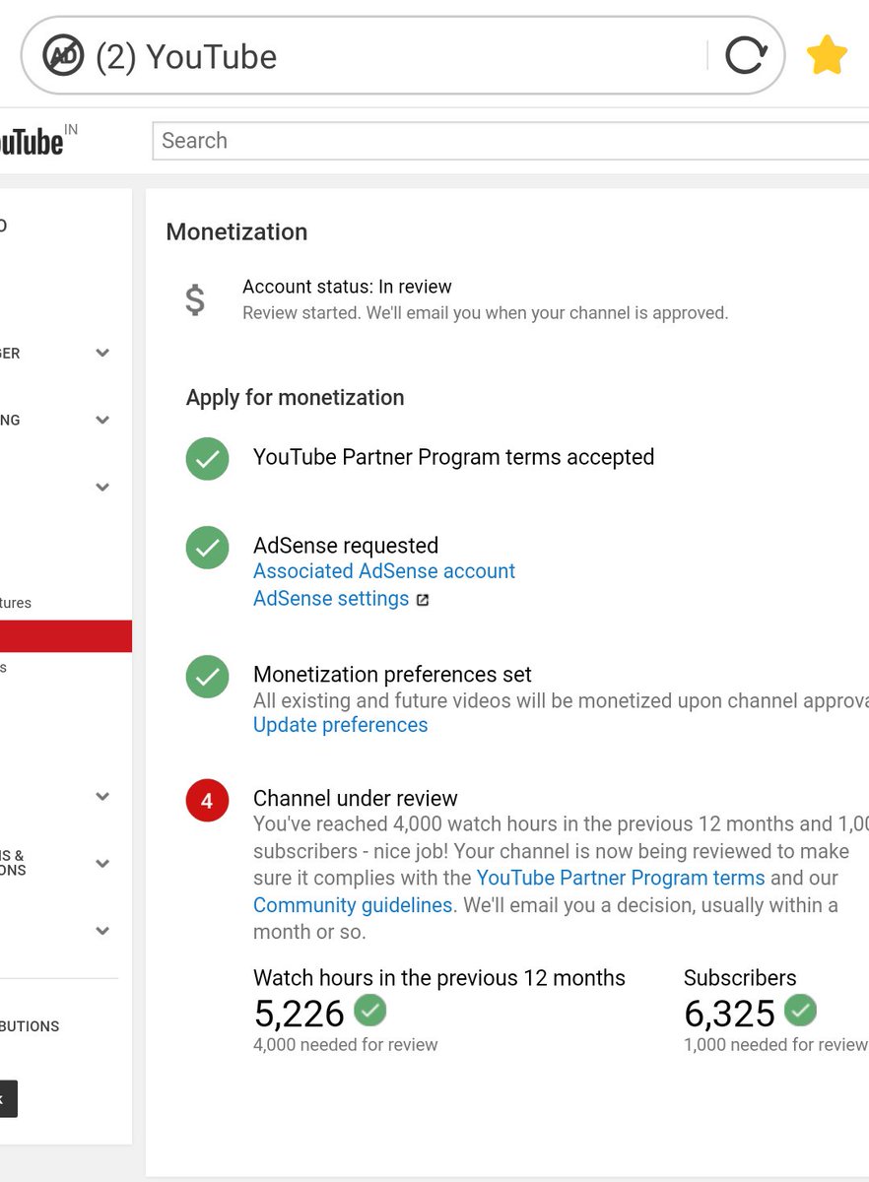Click green check beside Monetization preferences set

point(207,677)
